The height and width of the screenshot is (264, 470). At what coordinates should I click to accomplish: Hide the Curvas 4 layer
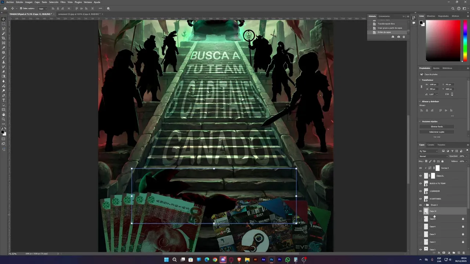pyautogui.click(x=420, y=168)
